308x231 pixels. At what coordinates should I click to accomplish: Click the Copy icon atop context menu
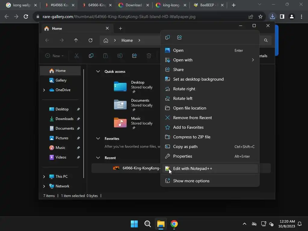pos(167,37)
